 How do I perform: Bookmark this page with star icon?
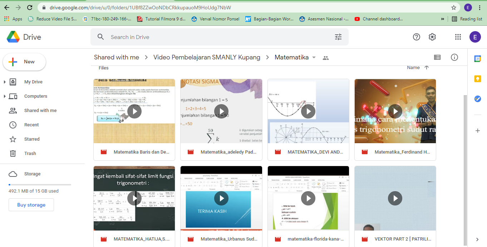pyautogui.click(x=454, y=8)
